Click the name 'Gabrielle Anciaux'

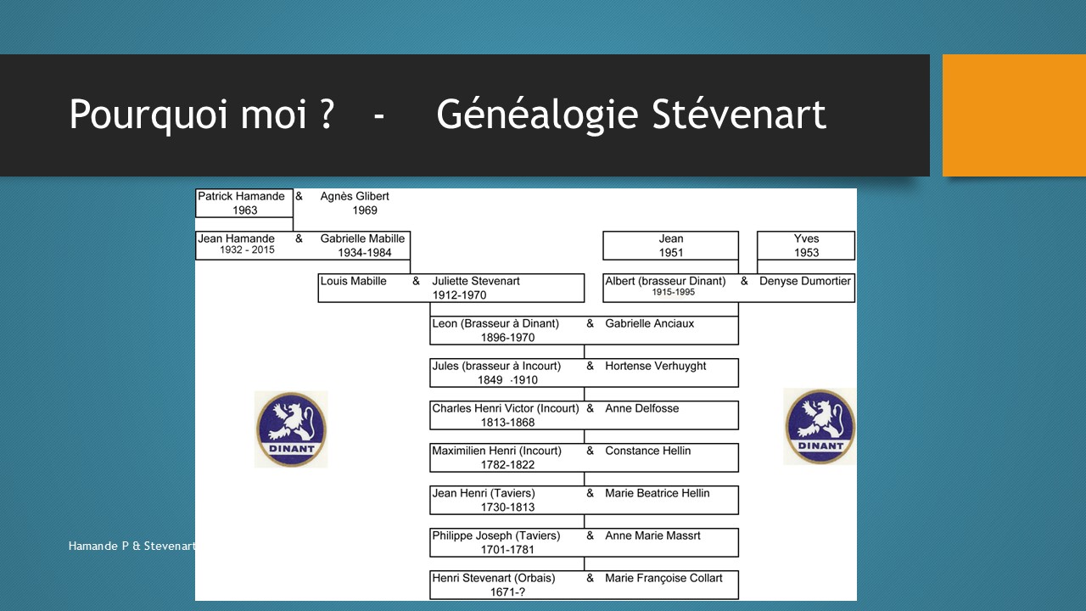point(650,323)
